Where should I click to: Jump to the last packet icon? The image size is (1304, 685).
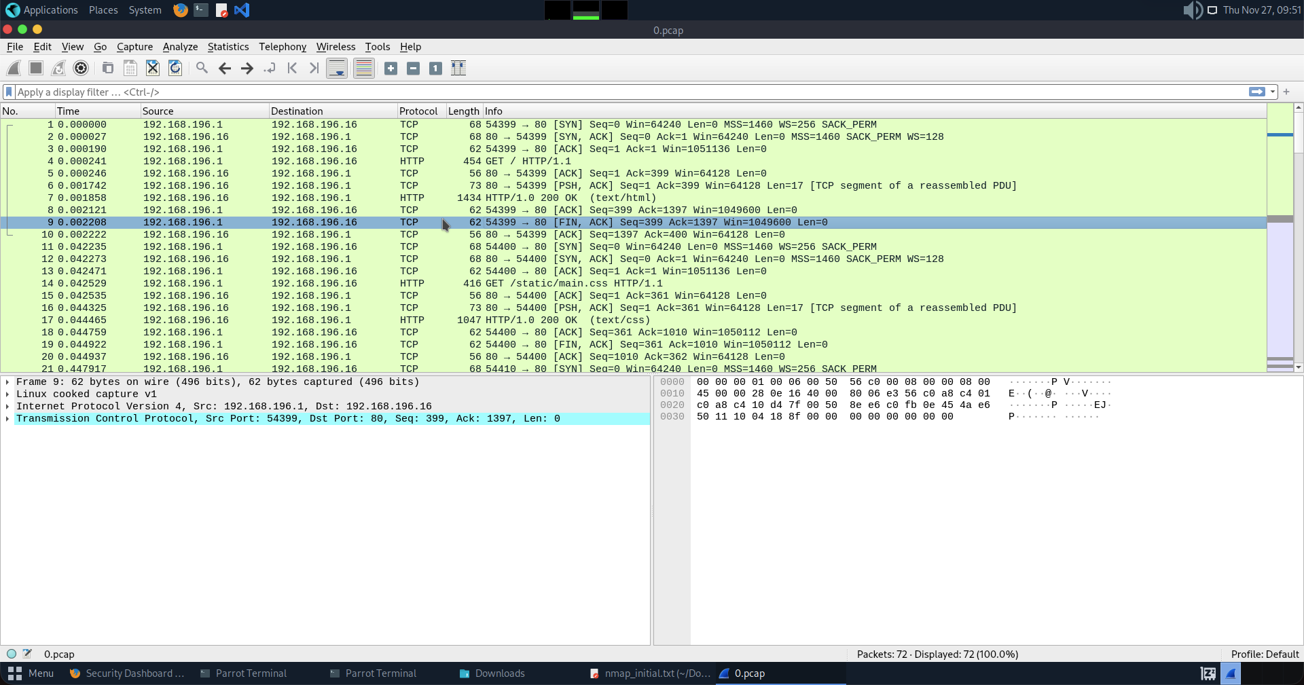314,68
